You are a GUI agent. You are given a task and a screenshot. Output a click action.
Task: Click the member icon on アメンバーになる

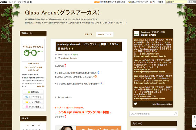point(27,97)
